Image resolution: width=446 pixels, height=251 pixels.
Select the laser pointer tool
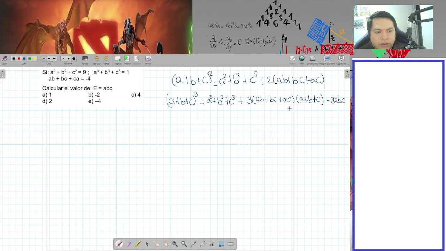coord(193,244)
